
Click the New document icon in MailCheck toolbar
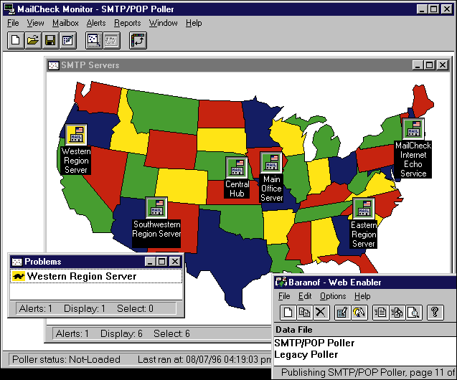tap(16, 40)
